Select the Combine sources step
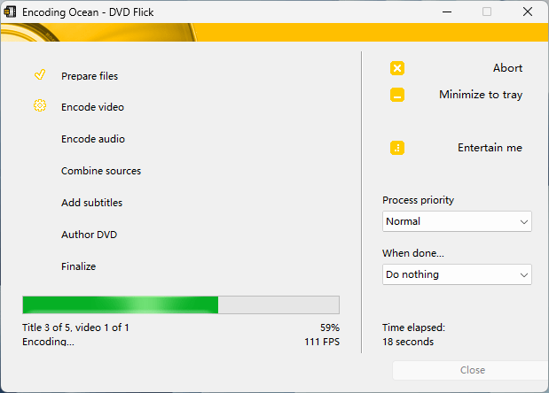This screenshot has width=549, height=393. pos(101,171)
